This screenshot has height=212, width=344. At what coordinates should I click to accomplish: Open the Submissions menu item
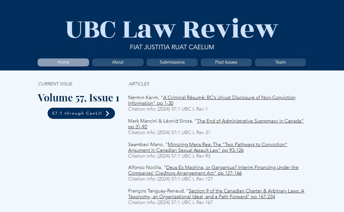(x=172, y=62)
